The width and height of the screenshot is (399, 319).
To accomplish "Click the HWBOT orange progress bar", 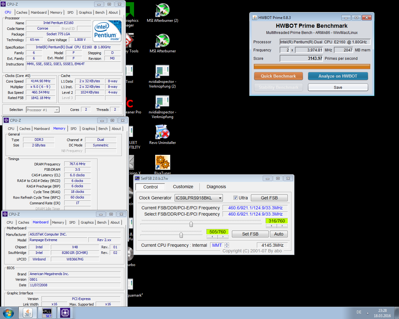I will [312, 66].
